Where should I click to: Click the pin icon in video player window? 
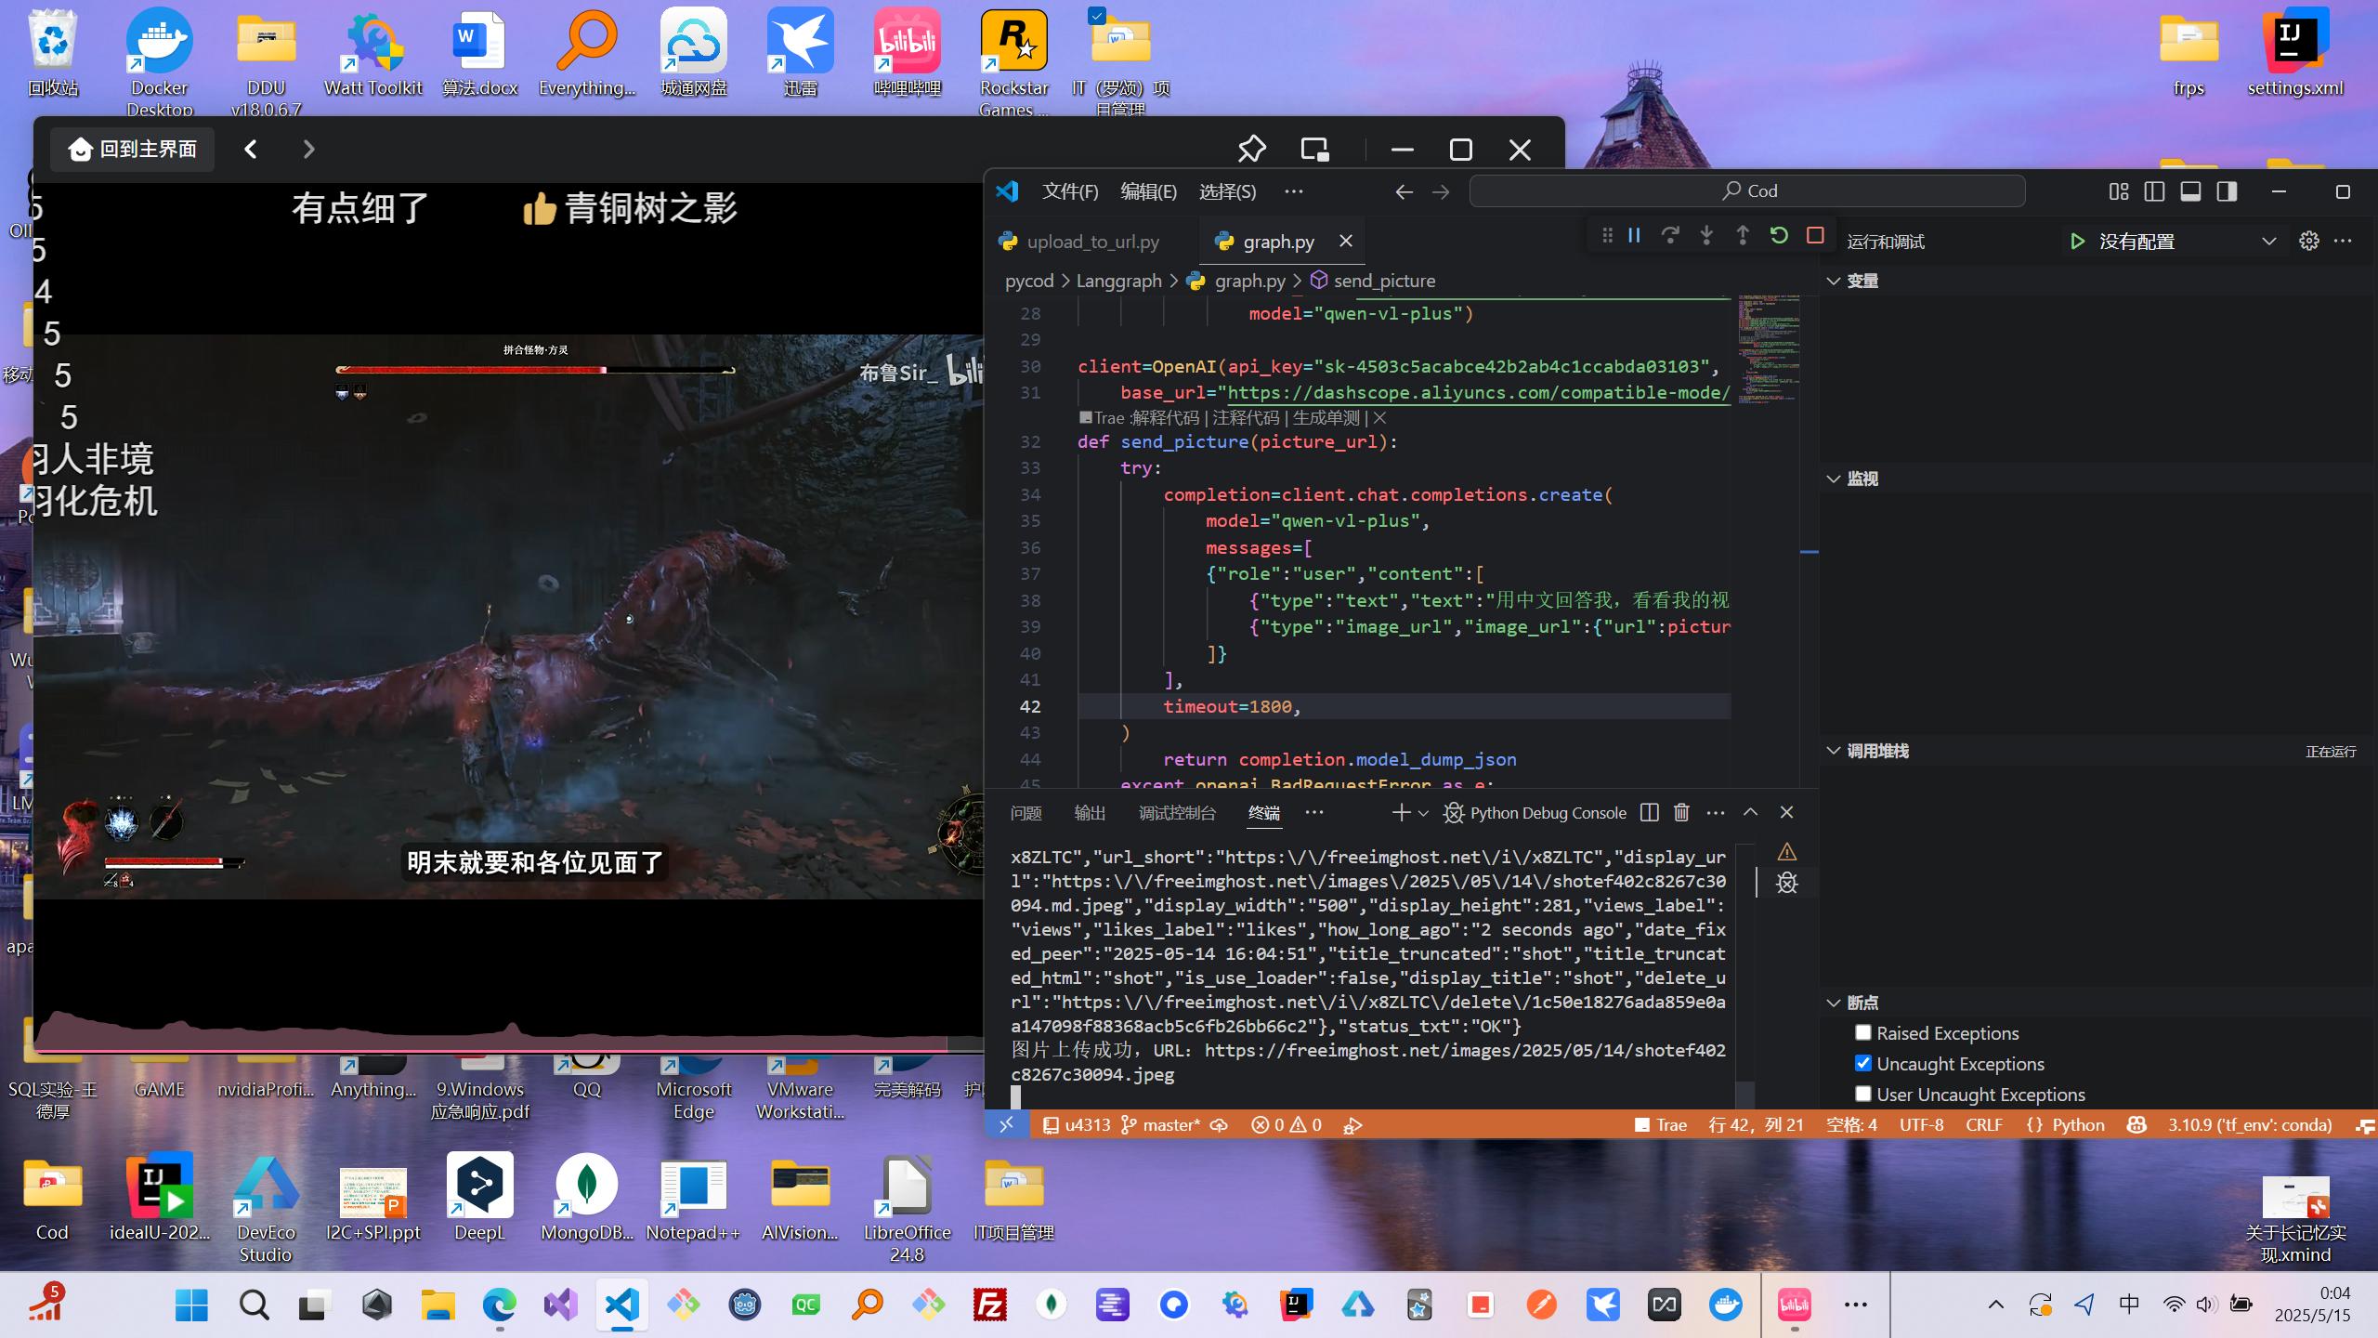click(x=1252, y=149)
